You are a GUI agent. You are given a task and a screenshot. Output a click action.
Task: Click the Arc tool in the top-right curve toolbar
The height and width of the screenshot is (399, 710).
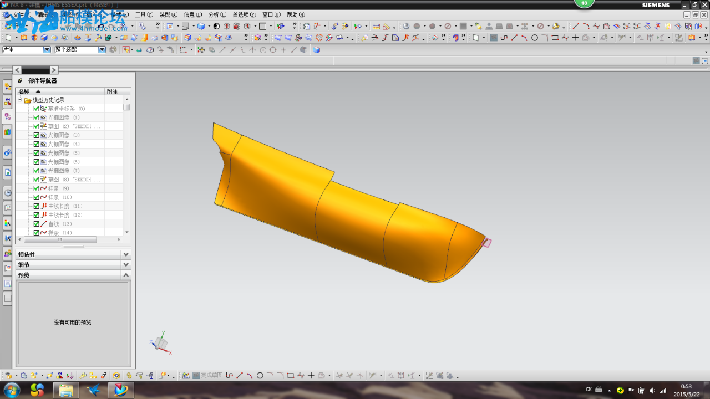click(x=586, y=26)
